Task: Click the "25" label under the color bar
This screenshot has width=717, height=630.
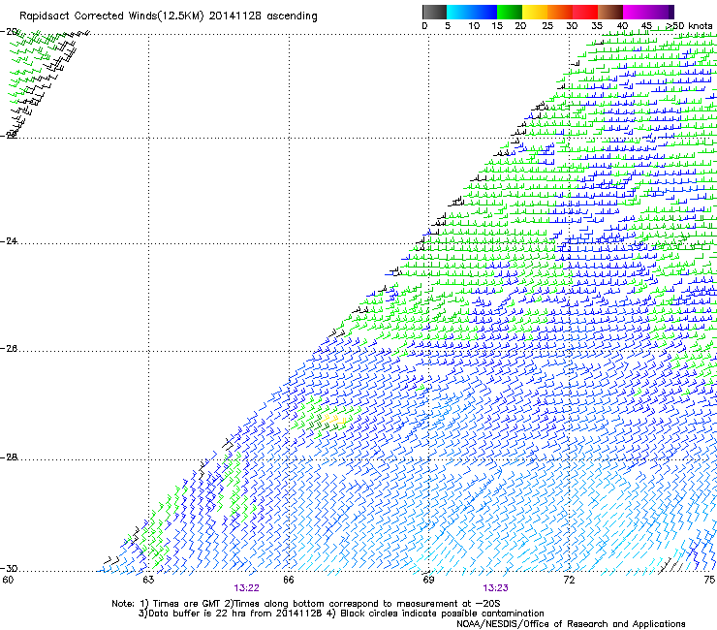Action: 547,26
